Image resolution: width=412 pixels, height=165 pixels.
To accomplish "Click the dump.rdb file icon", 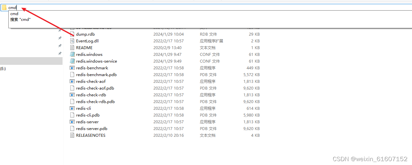I will point(72,34).
